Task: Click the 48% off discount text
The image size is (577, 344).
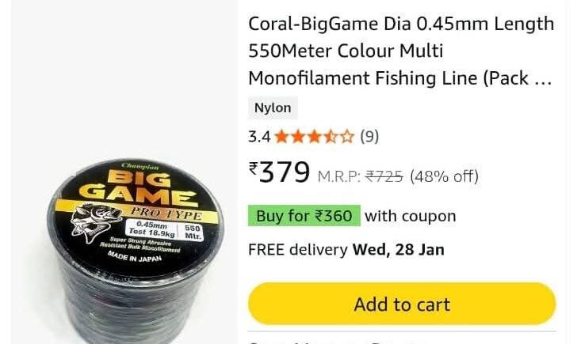Action: click(x=444, y=176)
